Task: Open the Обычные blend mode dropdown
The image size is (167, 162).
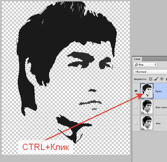Action: click(x=150, y=72)
